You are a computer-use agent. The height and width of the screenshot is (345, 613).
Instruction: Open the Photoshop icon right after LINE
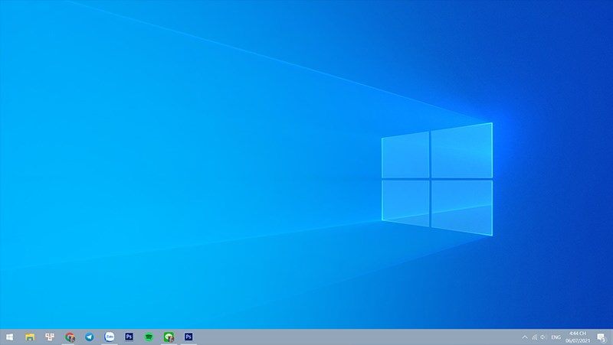(188, 337)
